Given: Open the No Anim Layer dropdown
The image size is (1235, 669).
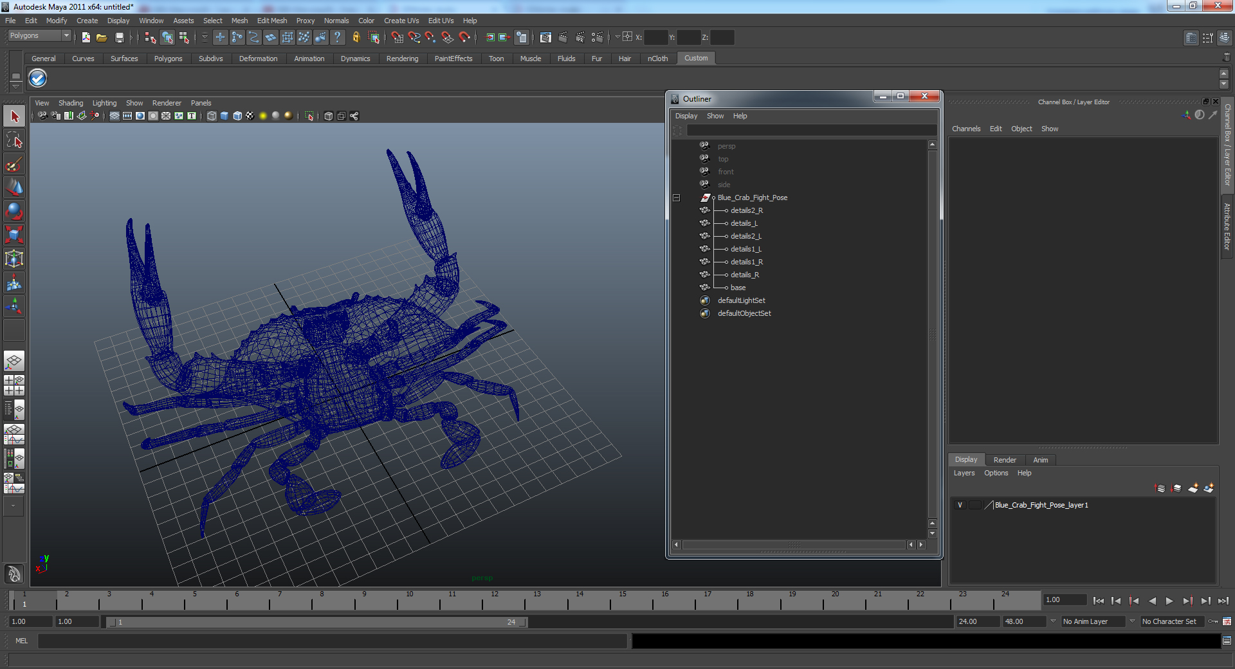Looking at the screenshot, I should click(1092, 621).
